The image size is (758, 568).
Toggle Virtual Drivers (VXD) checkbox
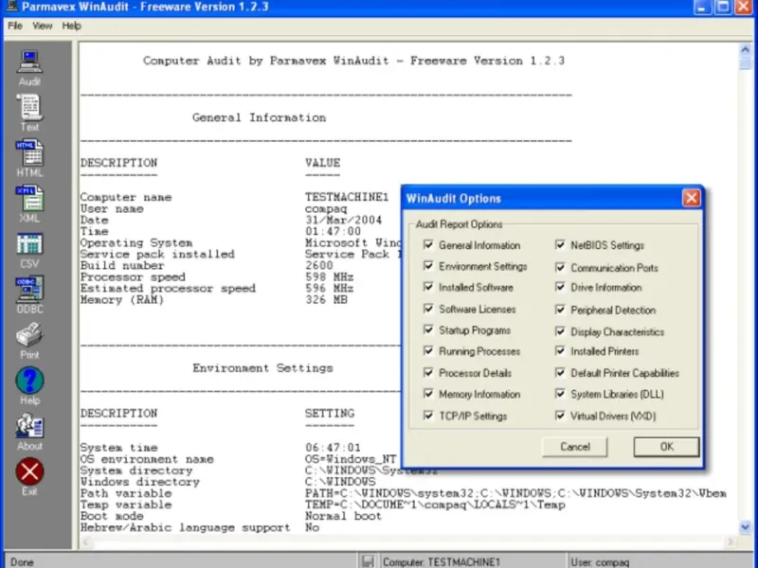[560, 416]
